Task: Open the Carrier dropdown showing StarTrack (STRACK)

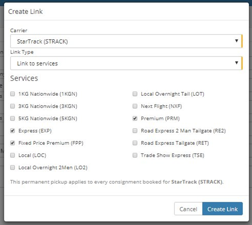Action: coord(126,41)
